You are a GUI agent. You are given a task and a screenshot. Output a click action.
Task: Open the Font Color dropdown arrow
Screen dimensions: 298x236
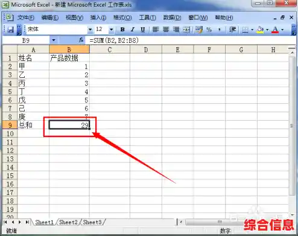[x=282, y=30]
